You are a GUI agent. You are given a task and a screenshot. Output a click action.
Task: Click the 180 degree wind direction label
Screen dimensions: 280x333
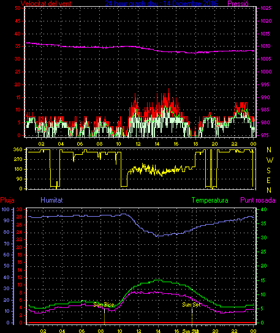(x=18, y=169)
